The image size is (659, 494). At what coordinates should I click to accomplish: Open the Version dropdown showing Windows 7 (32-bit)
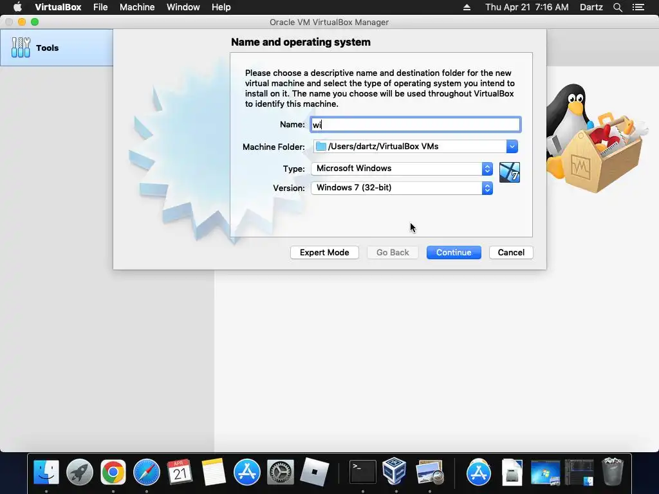(x=402, y=188)
